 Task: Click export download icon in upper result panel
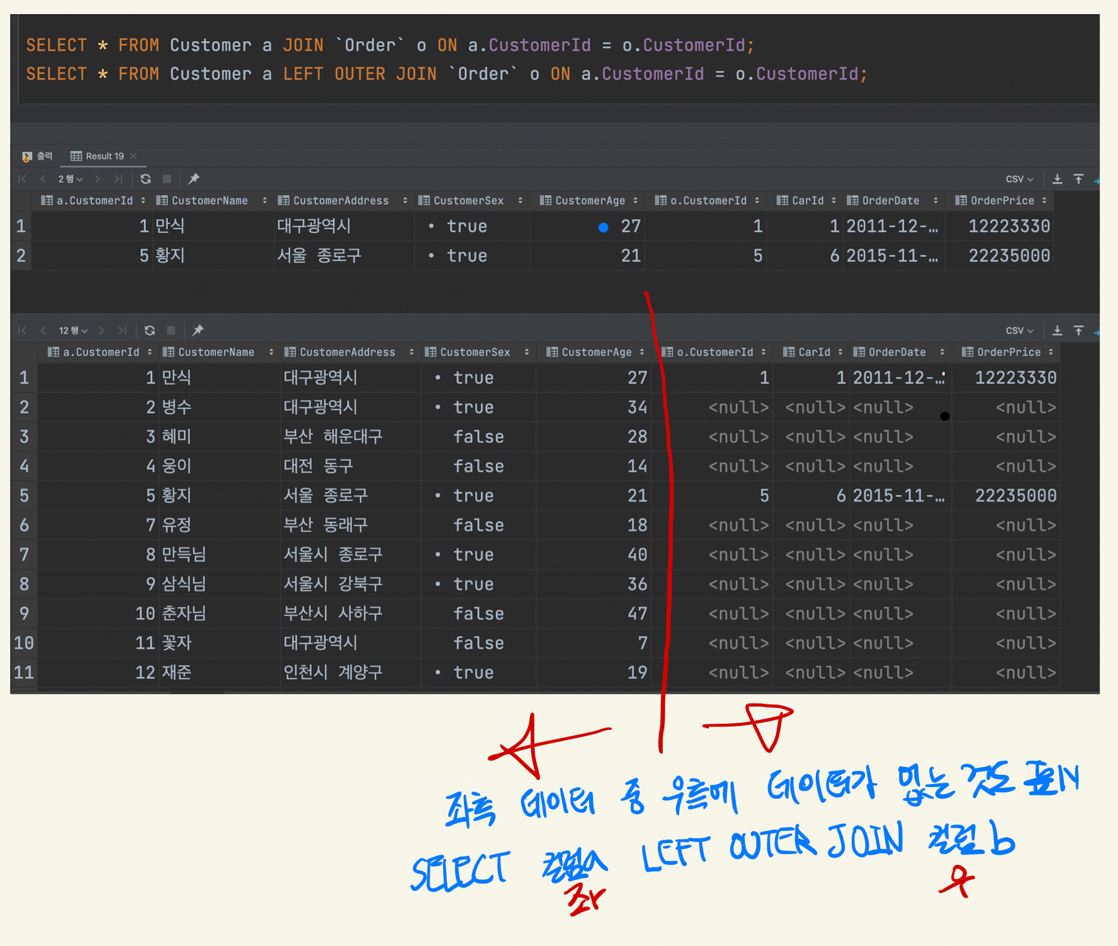(1057, 179)
